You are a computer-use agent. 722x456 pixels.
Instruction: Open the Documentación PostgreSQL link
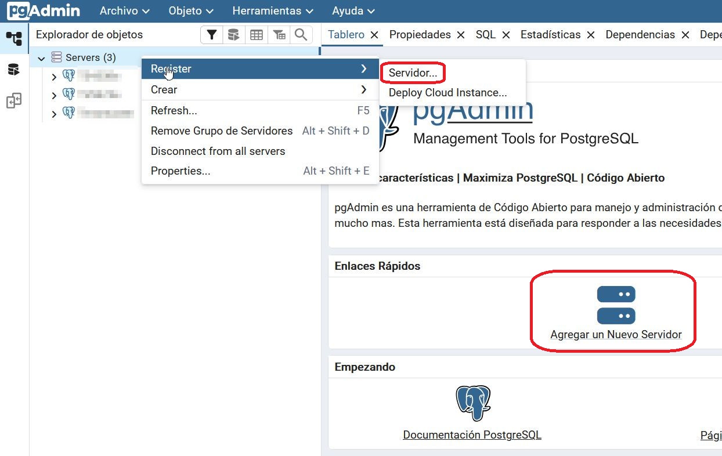(x=472, y=435)
